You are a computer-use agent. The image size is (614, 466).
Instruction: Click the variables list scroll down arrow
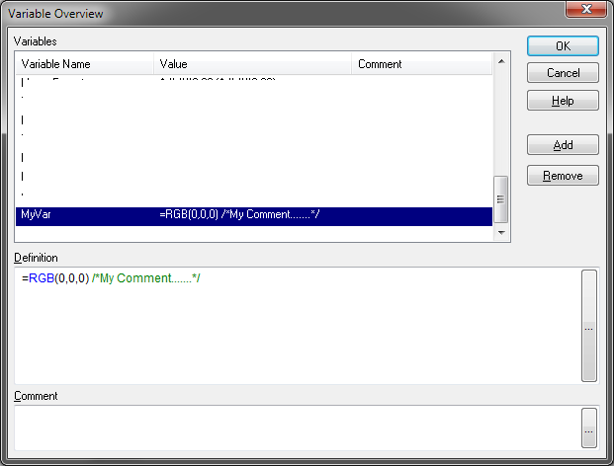(x=501, y=233)
